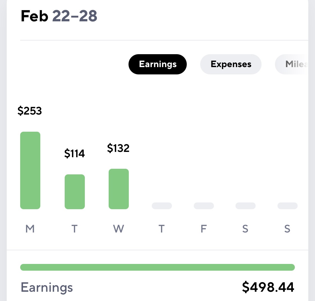
Task: Click the $114 label above Tuesday
Action: [74, 154]
